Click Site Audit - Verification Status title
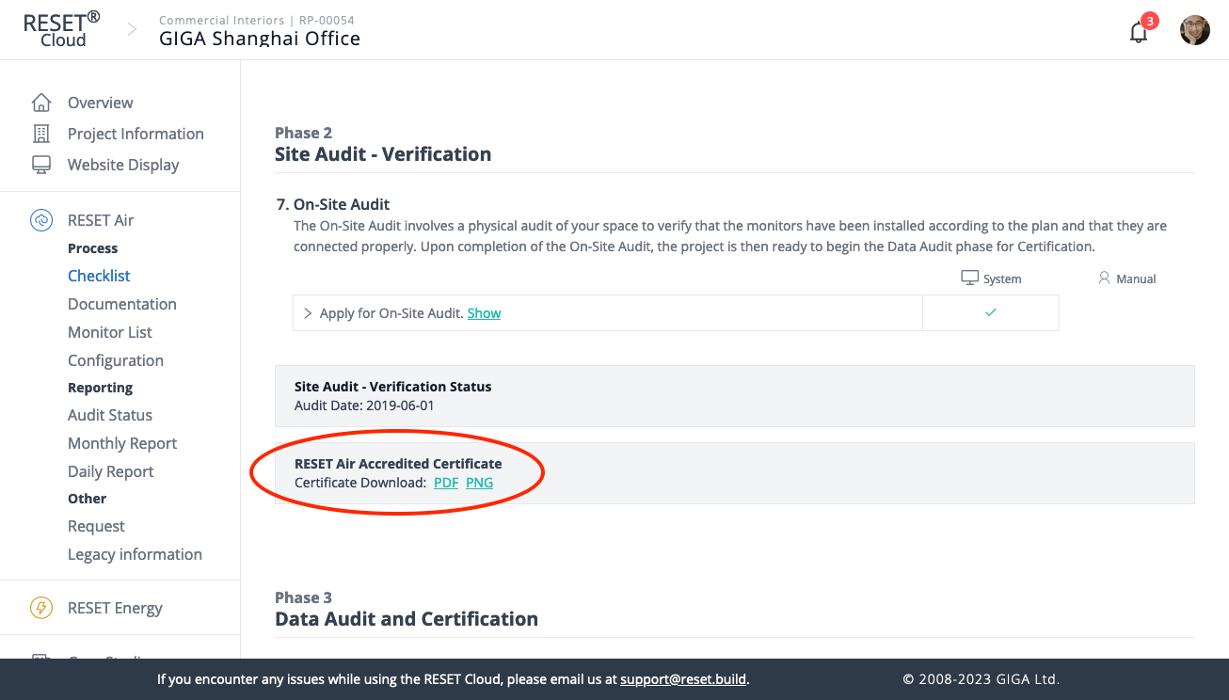1229x700 pixels. click(x=393, y=387)
